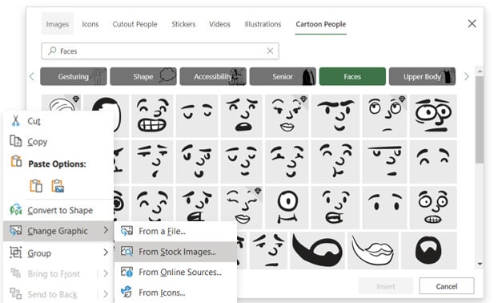Click the Cancel button

[446, 286]
